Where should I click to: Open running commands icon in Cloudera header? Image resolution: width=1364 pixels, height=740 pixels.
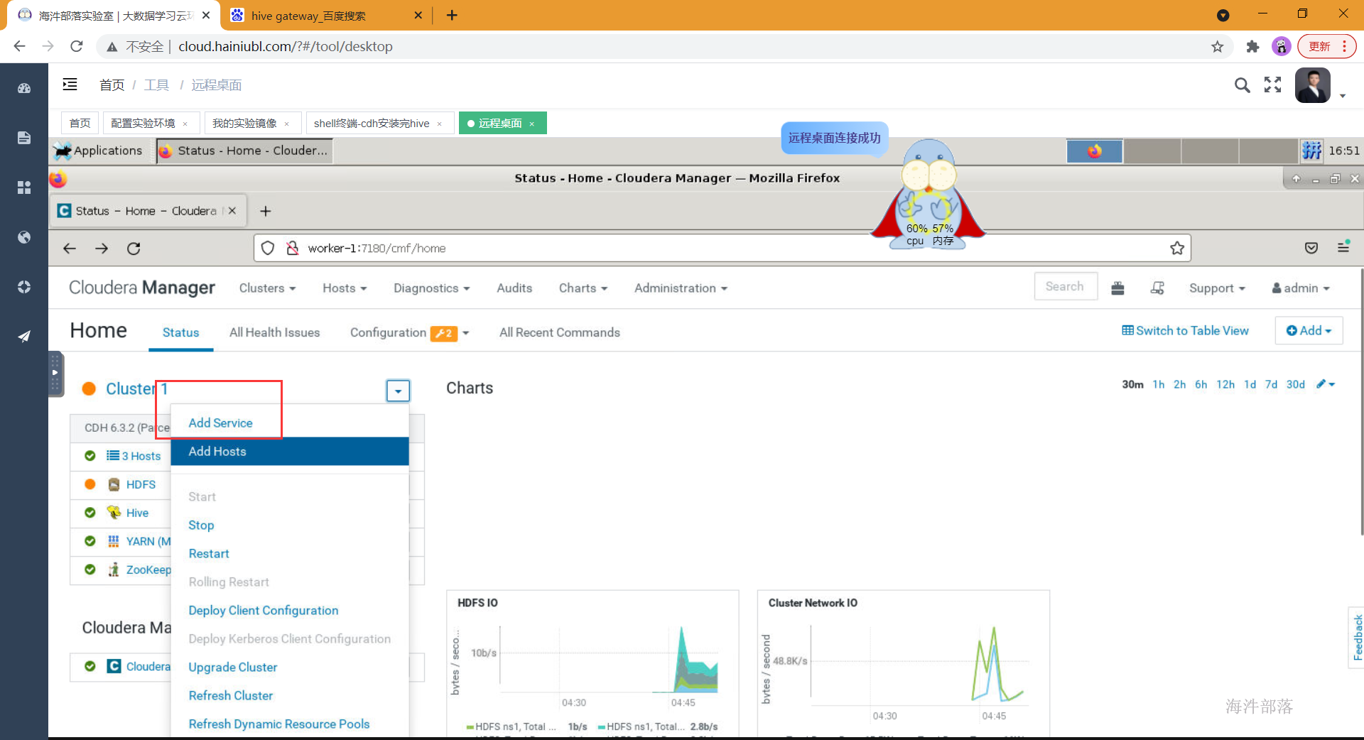(1157, 288)
